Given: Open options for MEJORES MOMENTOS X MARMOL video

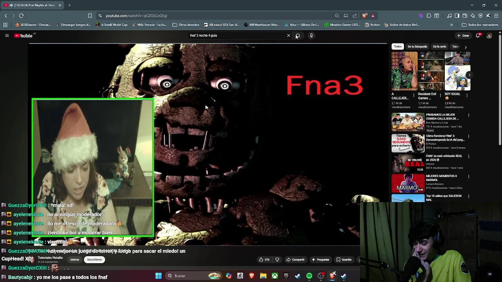Looking at the screenshot, I should point(469,176).
